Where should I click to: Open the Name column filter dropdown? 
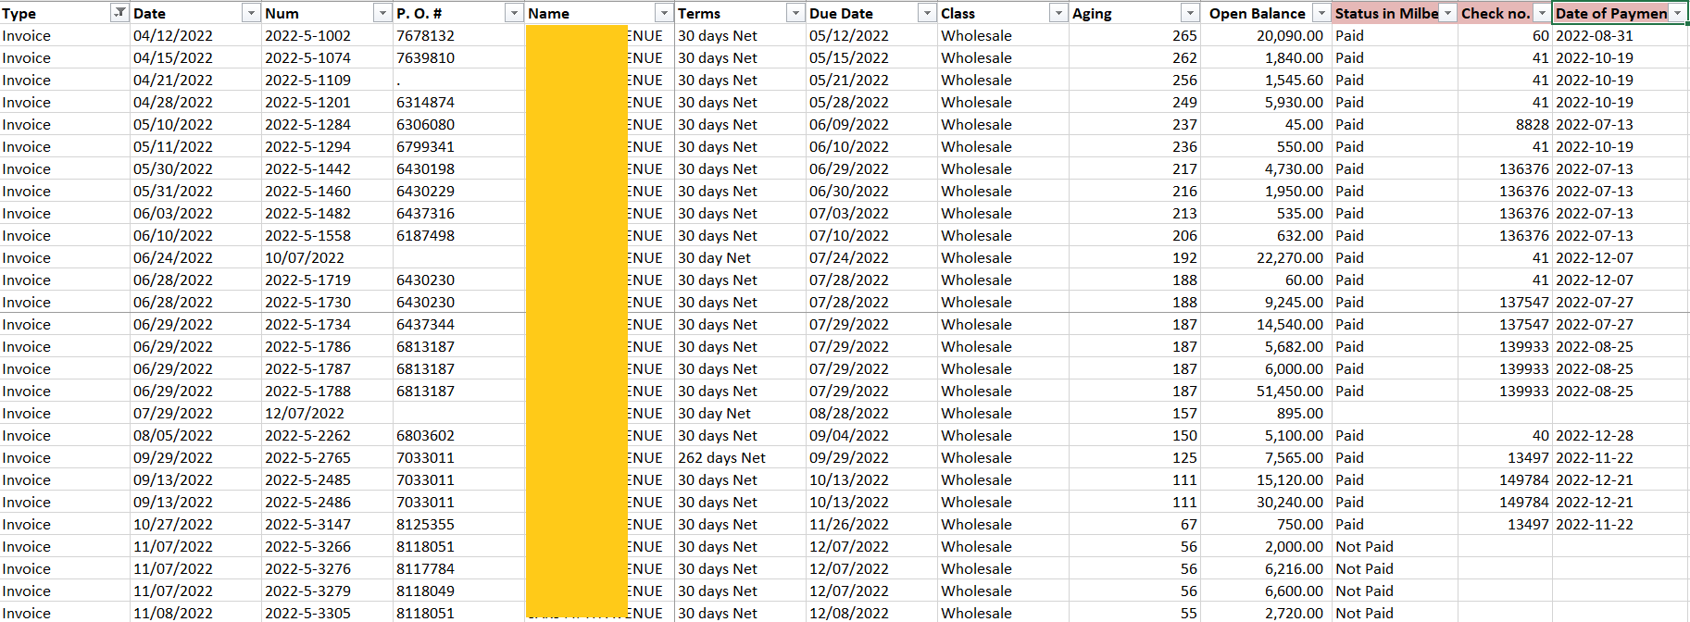664,13
